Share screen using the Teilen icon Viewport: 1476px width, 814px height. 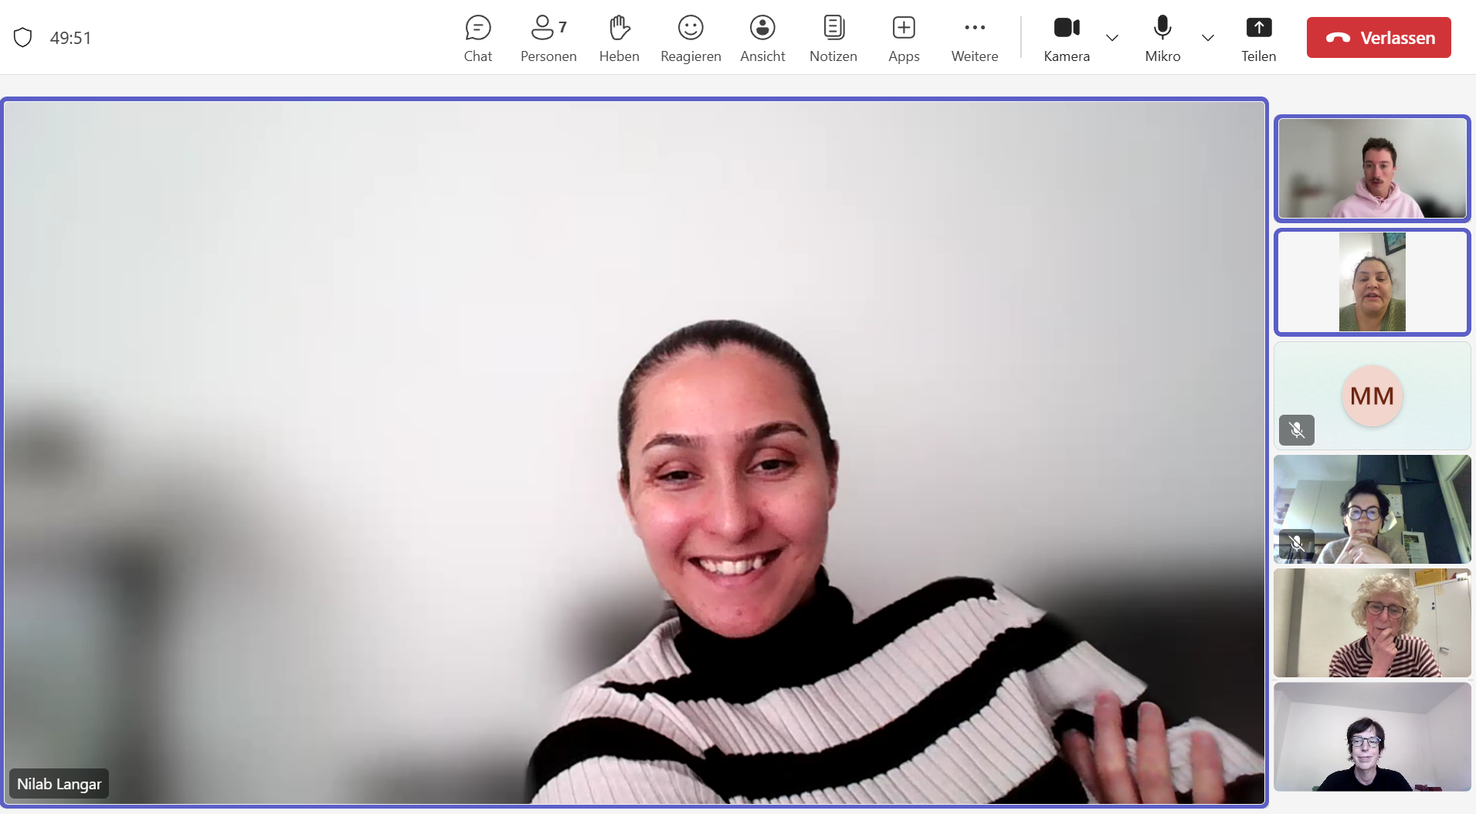(1258, 38)
